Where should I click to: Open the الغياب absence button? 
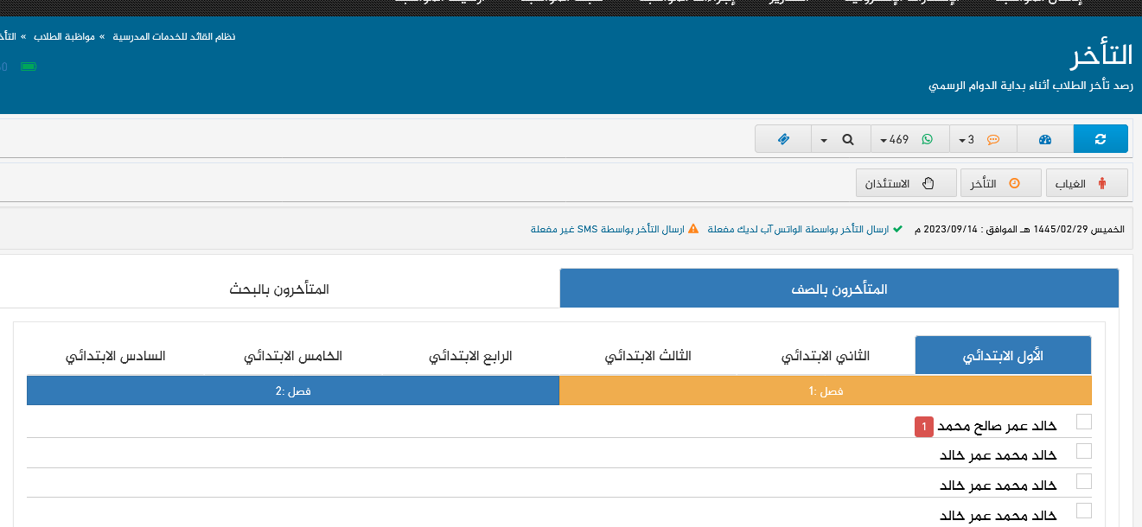[1087, 183]
